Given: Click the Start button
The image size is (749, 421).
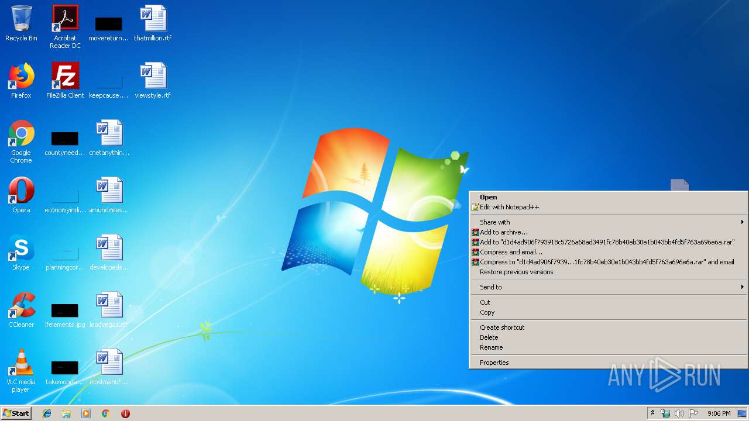Looking at the screenshot, I should (16, 413).
